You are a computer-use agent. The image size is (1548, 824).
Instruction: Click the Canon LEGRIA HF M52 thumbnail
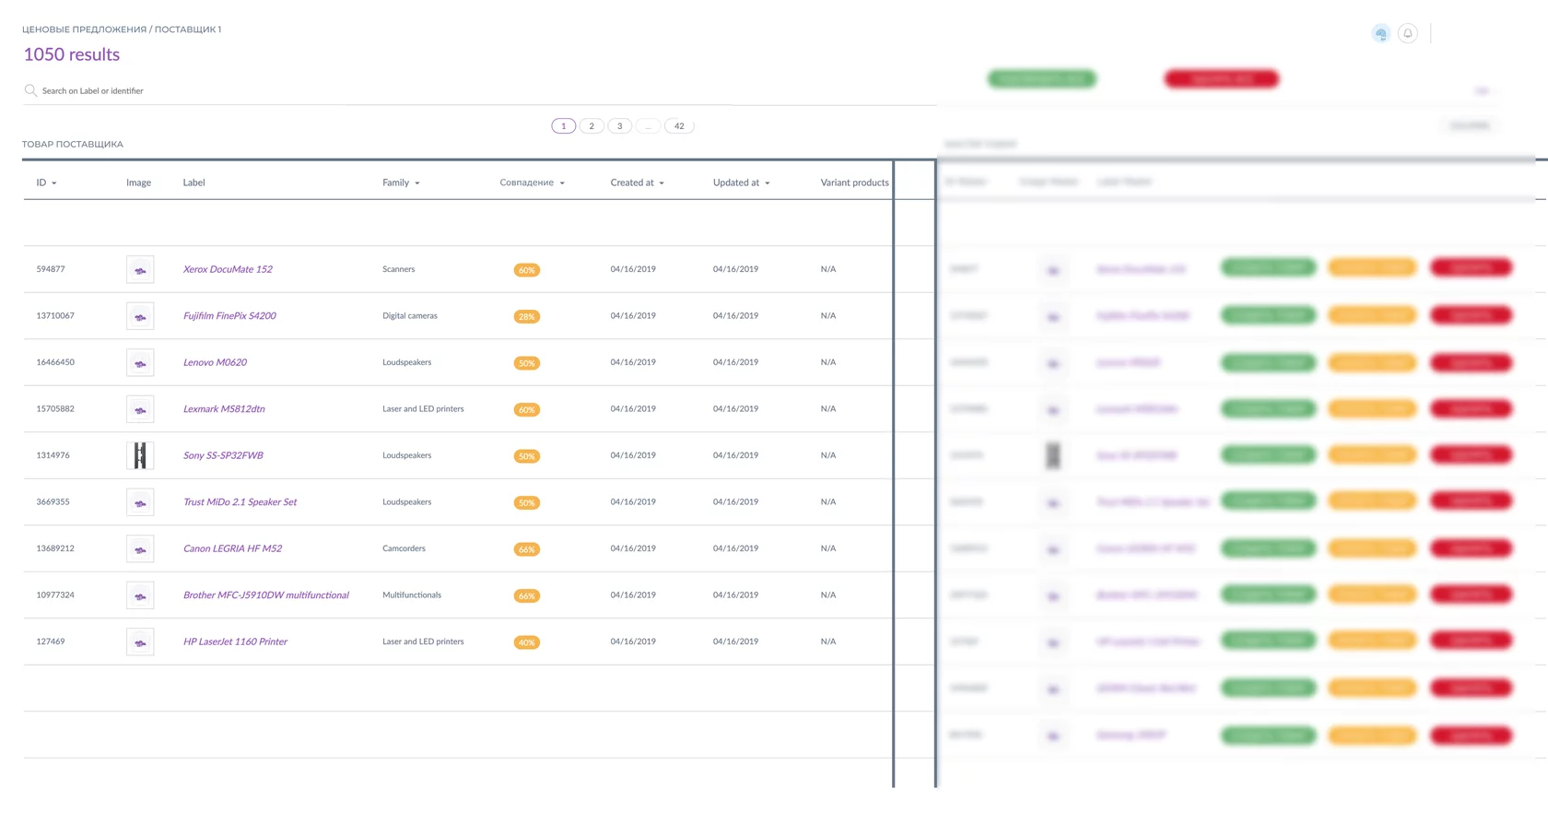(140, 549)
